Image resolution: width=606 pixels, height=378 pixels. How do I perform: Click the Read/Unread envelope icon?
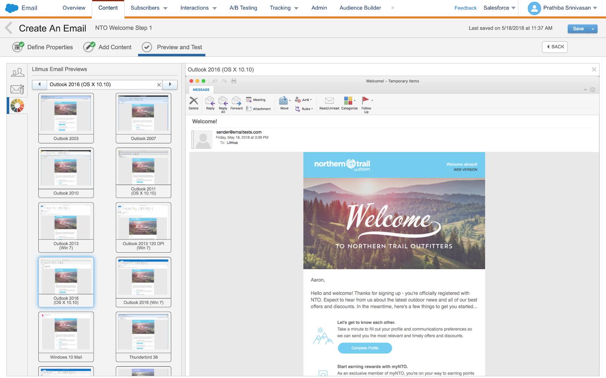click(329, 101)
